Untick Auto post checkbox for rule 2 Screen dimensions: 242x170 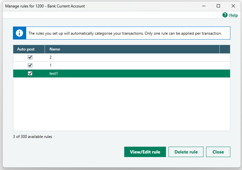[30, 57]
